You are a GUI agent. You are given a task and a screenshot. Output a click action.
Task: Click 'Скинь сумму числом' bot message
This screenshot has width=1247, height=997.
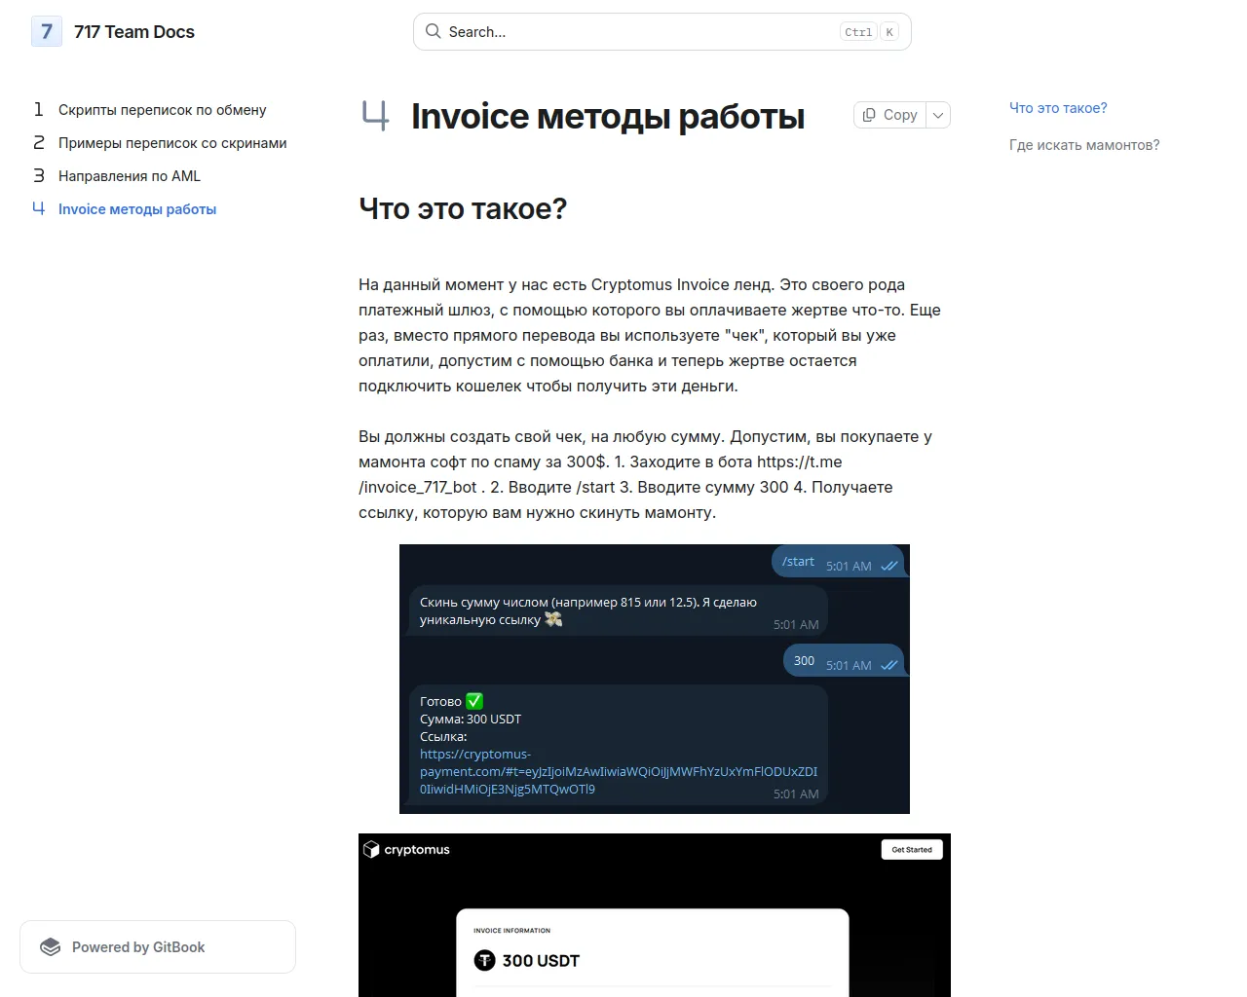[618, 611]
